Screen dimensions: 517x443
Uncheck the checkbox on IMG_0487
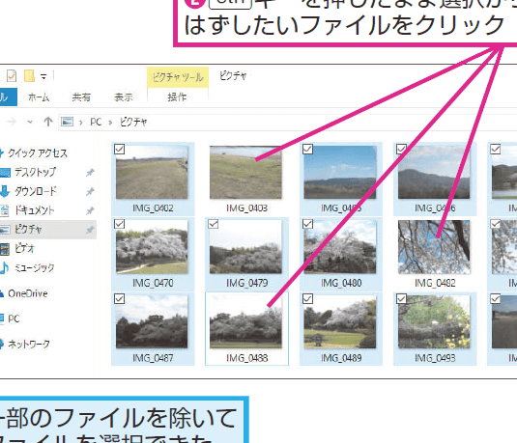pyautogui.click(x=120, y=299)
